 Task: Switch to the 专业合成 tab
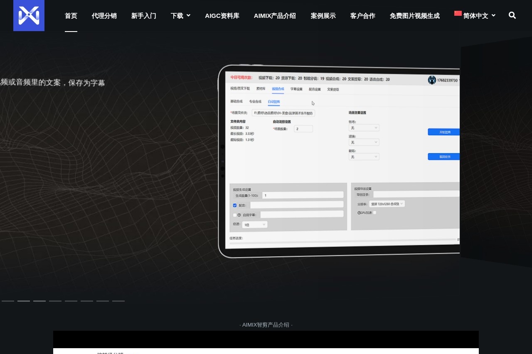[255, 101]
